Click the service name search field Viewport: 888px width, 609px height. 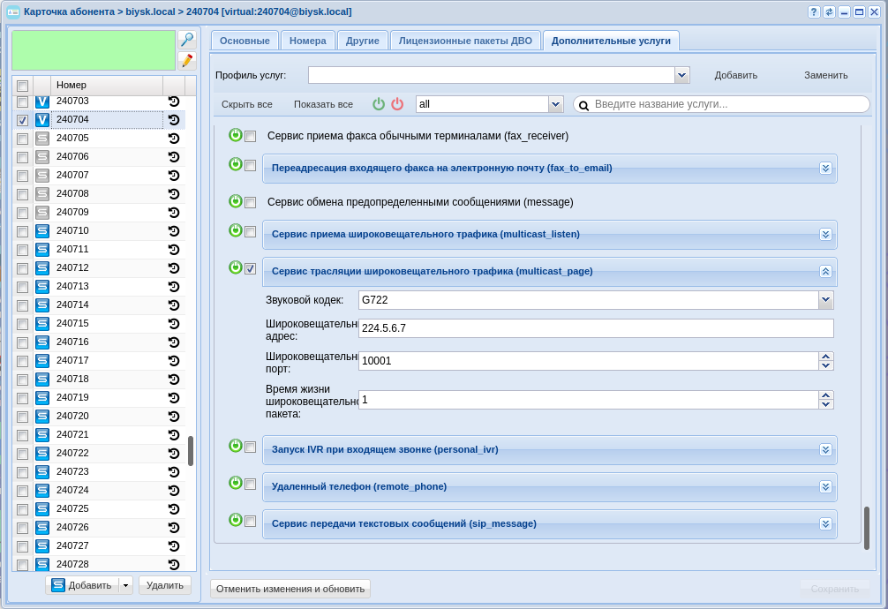721,104
